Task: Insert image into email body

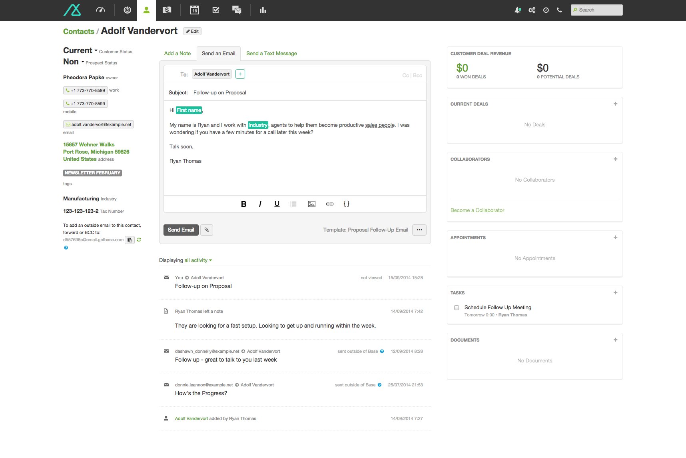Action: pos(312,204)
